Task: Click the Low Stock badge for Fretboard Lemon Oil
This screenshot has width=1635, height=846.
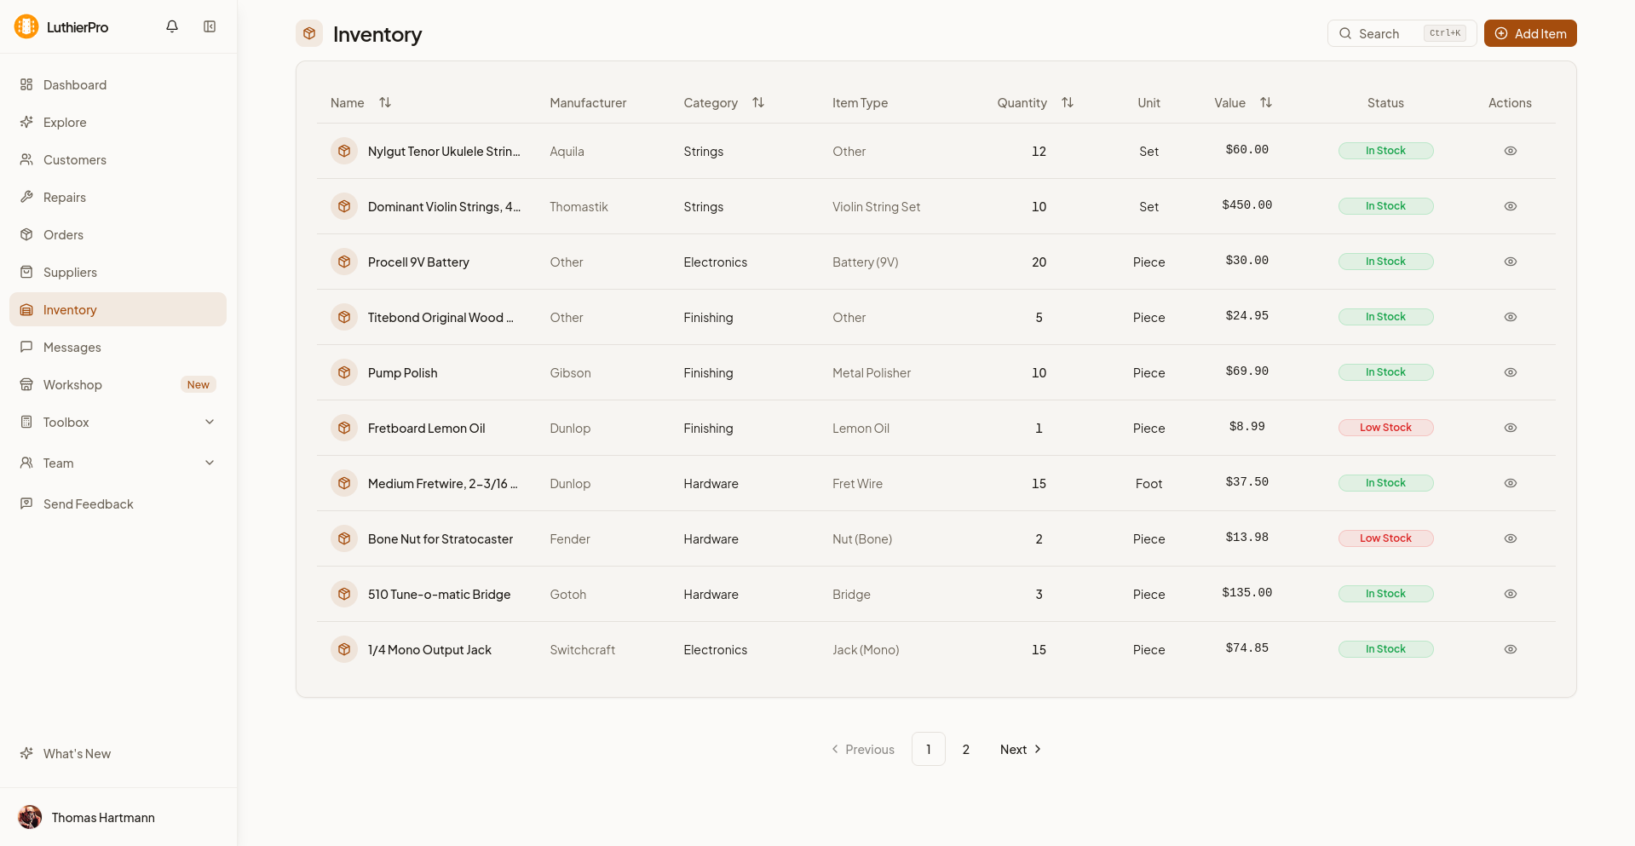Action: click(1385, 428)
